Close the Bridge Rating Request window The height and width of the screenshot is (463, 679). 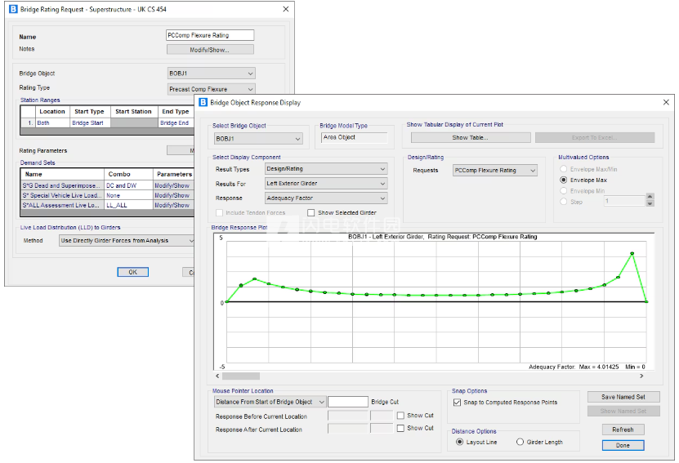tap(285, 9)
